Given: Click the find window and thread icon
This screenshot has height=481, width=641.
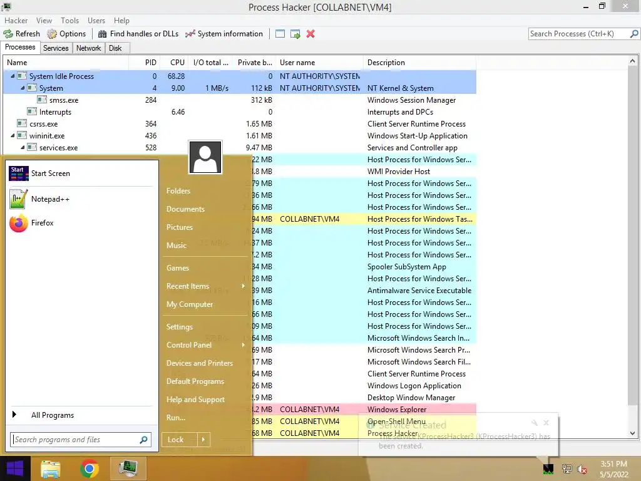Looking at the screenshot, I should tap(295, 34).
